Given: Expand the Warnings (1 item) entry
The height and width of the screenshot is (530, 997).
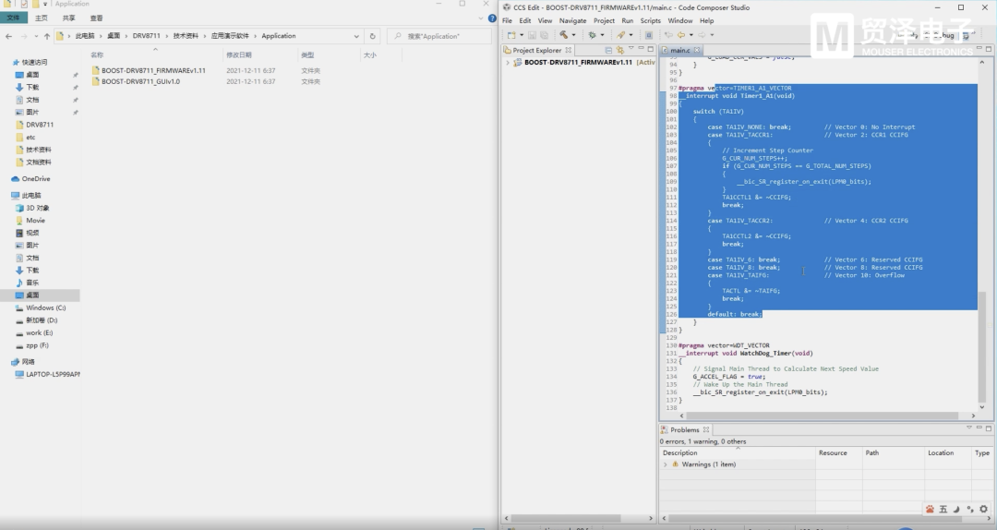Looking at the screenshot, I should (x=666, y=464).
